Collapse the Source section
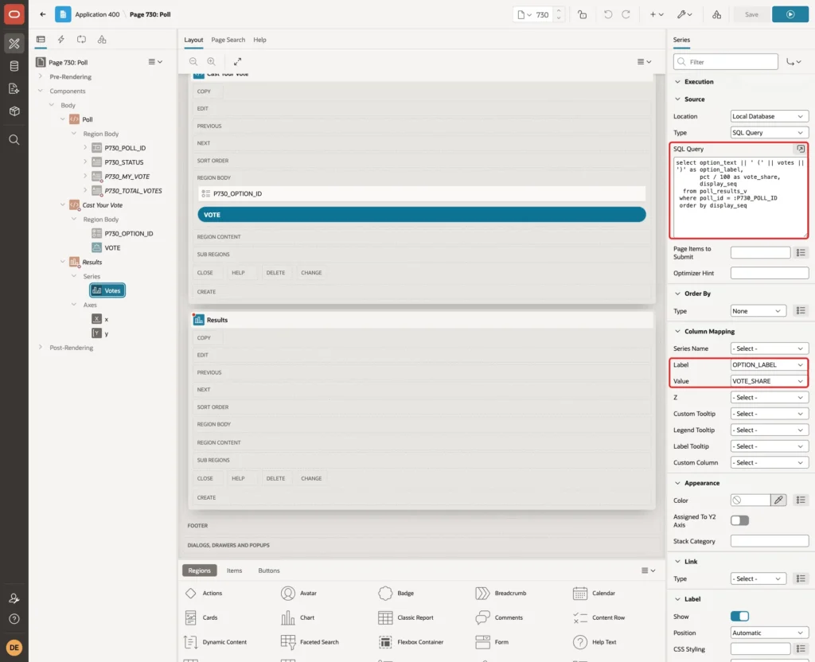This screenshot has height=662, width=815. pos(677,99)
